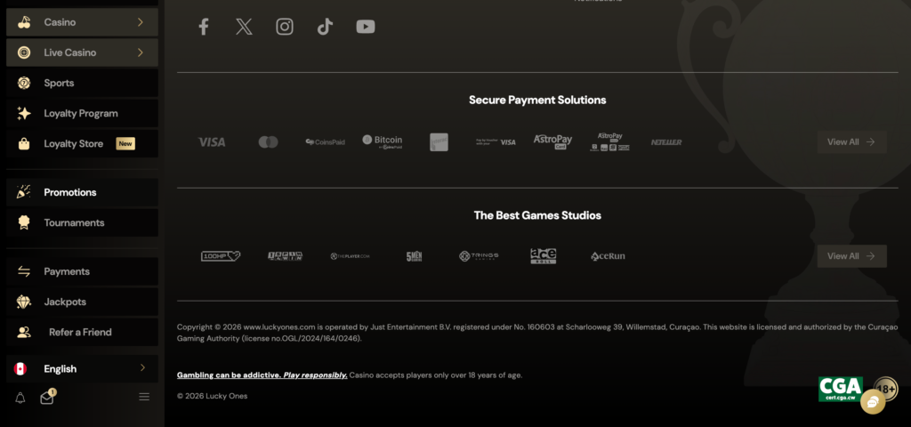Image resolution: width=911 pixels, height=427 pixels.
Task: Click the Bitcoin payment logo
Action: point(383,141)
